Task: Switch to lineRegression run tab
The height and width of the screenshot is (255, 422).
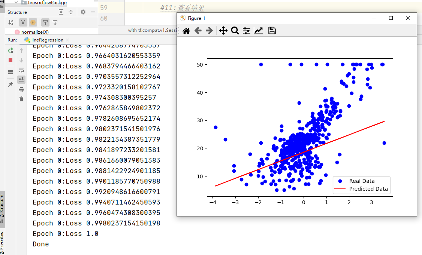Action: tap(47, 40)
